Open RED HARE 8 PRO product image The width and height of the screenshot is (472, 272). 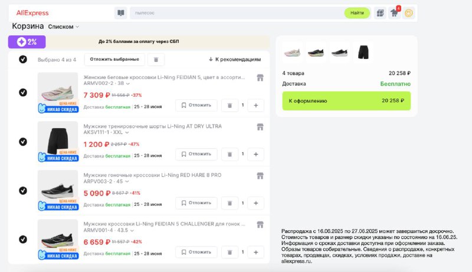pyautogui.click(x=58, y=191)
